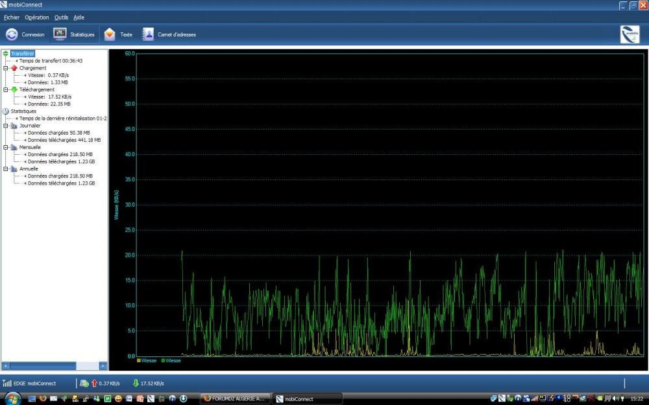Click the green download arrow in status bar
This screenshot has width=649, height=405.
coord(136,383)
